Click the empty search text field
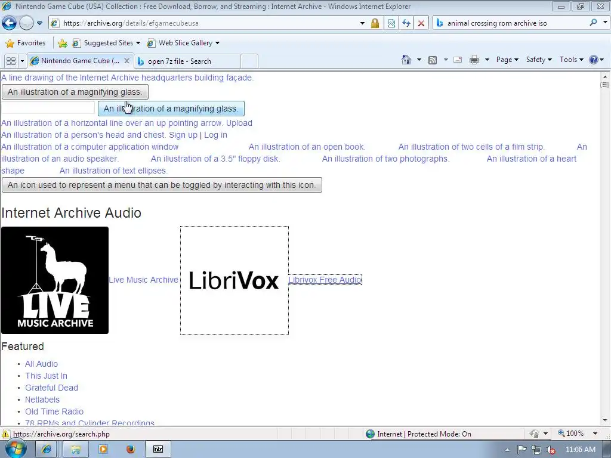611x458 pixels. pos(48,108)
